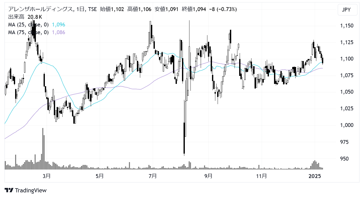Select the MA (75, close, 0) legend

click(x=28, y=32)
